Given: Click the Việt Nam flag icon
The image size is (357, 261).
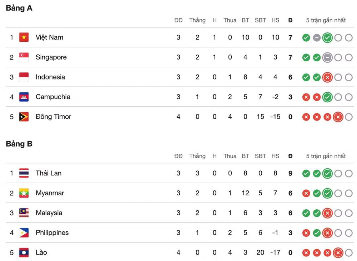Looking at the screenshot, I should tap(24, 37).
